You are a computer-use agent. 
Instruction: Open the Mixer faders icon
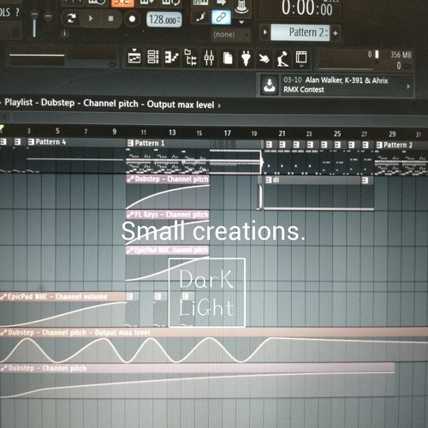click(209, 58)
